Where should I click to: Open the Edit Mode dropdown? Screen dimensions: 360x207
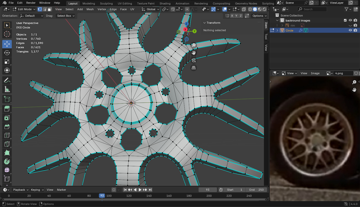24,9
